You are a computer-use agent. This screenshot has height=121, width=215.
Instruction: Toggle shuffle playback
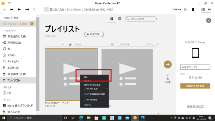[5, 9]
